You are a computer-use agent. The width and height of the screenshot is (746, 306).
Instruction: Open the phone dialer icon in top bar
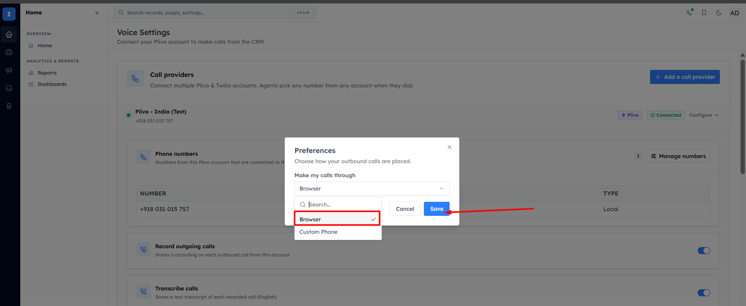click(x=689, y=12)
